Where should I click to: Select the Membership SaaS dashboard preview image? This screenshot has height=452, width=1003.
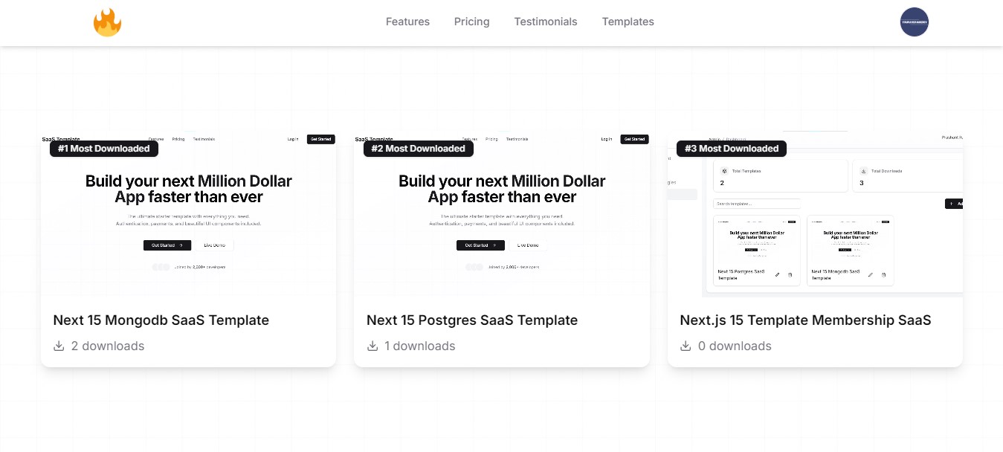click(x=815, y=230)
